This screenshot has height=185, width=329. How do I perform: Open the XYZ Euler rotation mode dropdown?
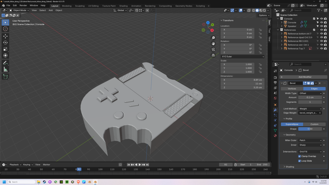click(x=242, y=57)
